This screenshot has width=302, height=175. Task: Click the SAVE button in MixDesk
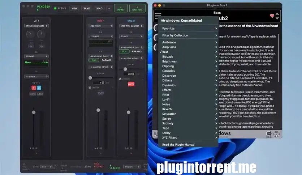86,8
